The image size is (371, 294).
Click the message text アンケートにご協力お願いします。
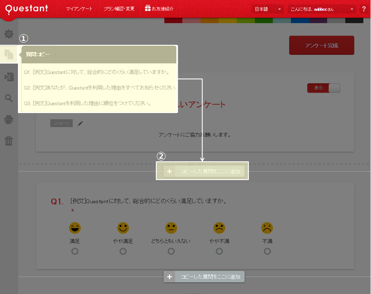[x=195, y=135]
